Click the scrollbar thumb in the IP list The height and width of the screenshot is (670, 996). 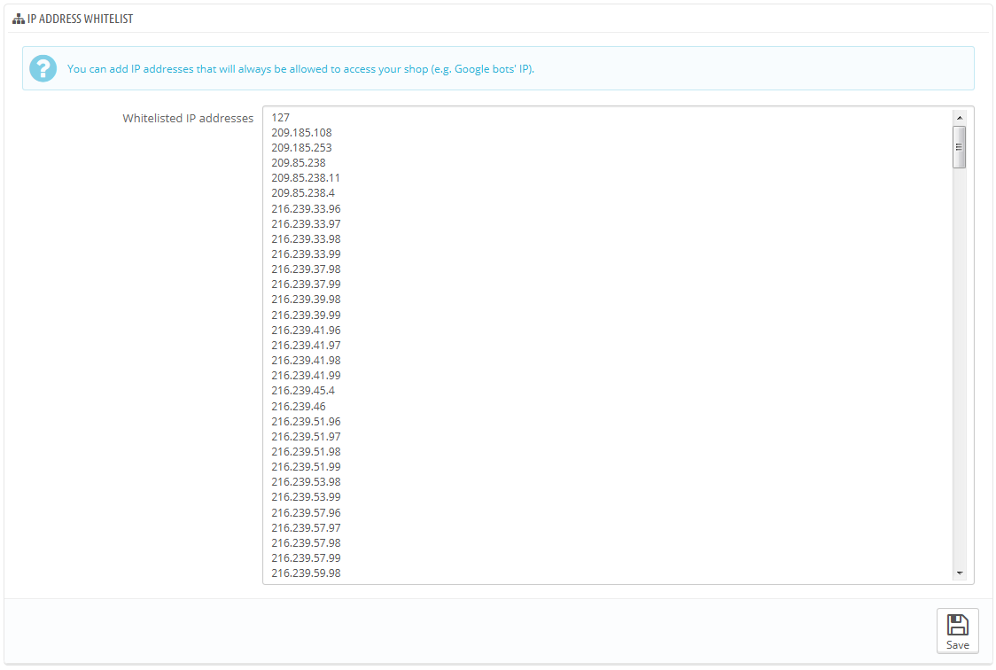959,147
